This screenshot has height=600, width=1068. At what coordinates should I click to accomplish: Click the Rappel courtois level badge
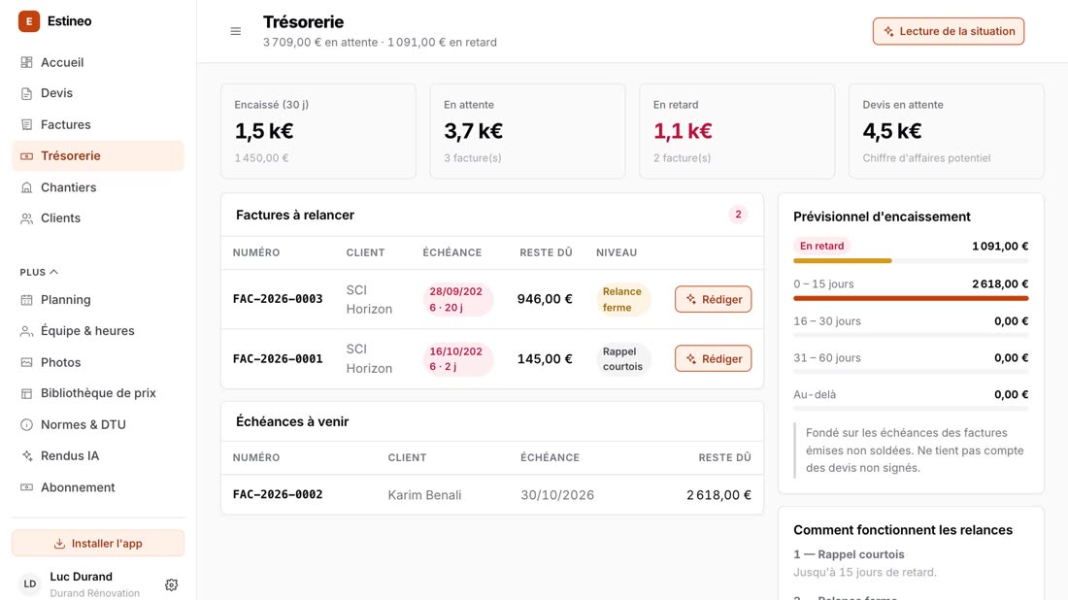pyautogui.click(x=622, y=359)
